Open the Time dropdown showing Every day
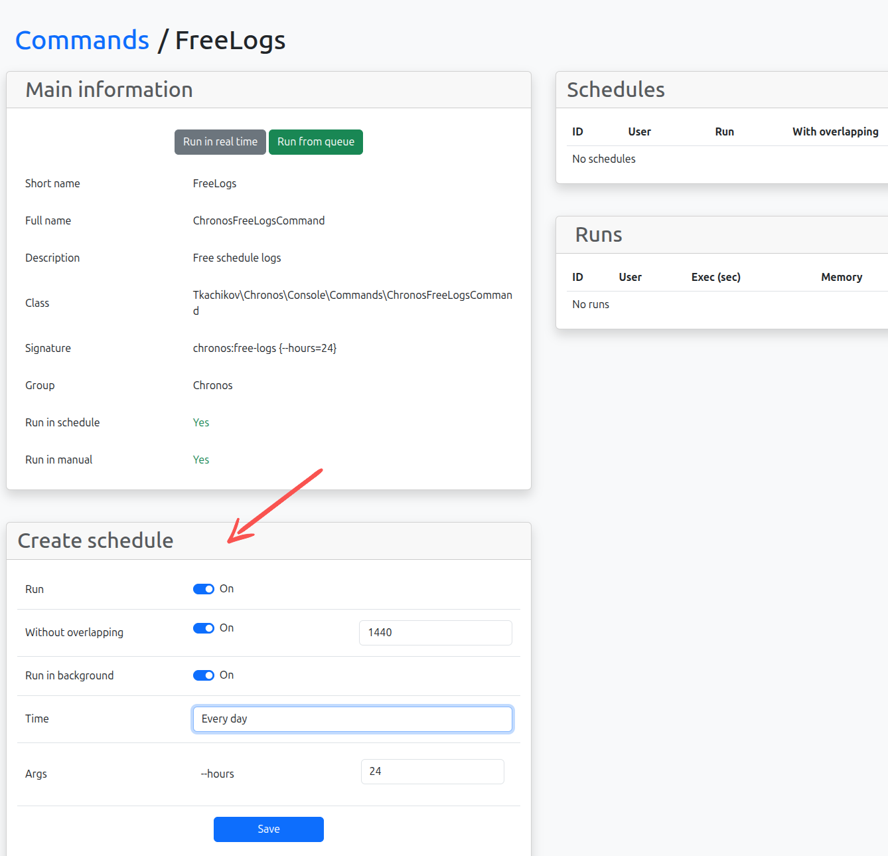This screenshot has width=888, height=856. coord(352,719)
